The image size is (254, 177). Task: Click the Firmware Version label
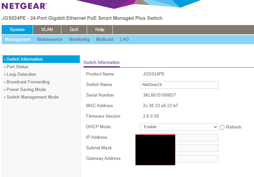coord(103,116)
